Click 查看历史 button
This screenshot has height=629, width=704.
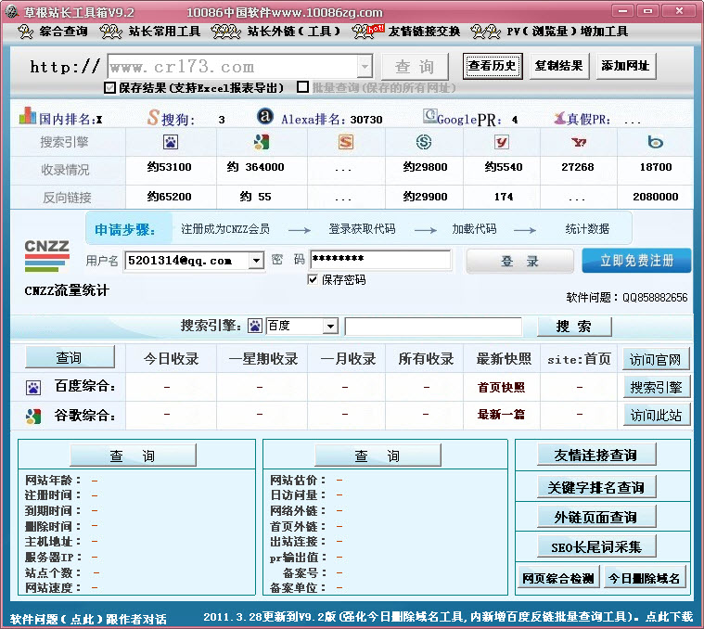[493, 66]
